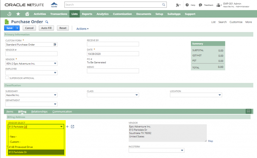
Task: Open the Custom Form dropdown
Action: [55, 44]
